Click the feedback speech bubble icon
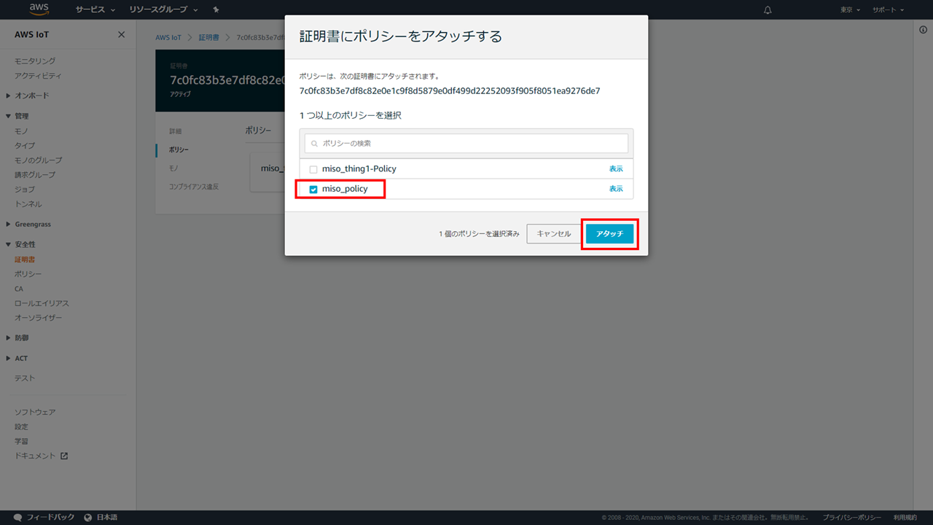Viewport: 933px width, 525px height. [17, 517]
